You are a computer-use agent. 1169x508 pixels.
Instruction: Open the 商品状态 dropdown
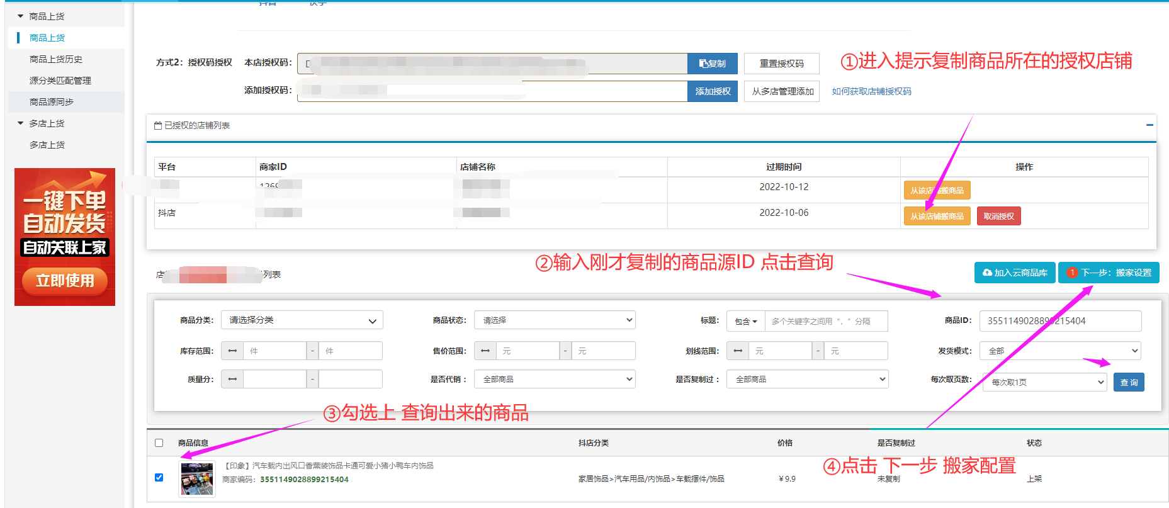(x=554, y=320)
